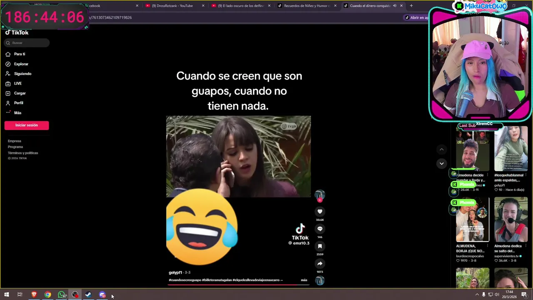Open network settings from tray
The width and height of the screenshot is (533, 300).
click(x=490, y=295)
